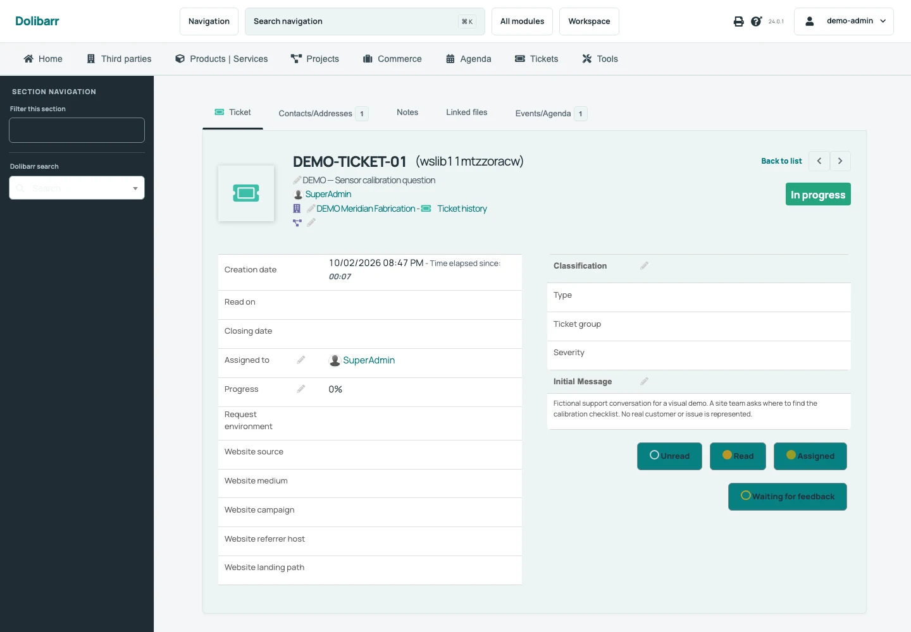Click the Filter this section input
911x632 pixels.
pyautogui.click(x=77, y=130)
